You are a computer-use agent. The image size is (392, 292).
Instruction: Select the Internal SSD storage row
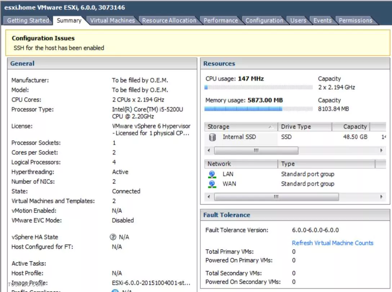tap(295, 137)
